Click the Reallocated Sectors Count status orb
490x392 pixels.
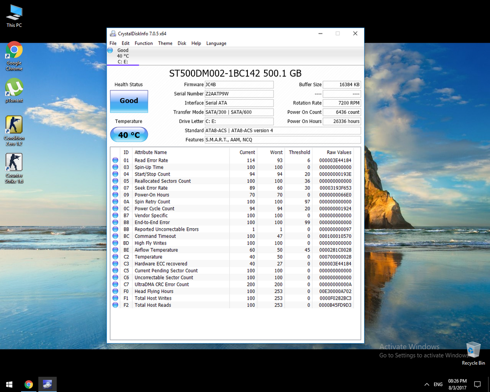(115, 181)
